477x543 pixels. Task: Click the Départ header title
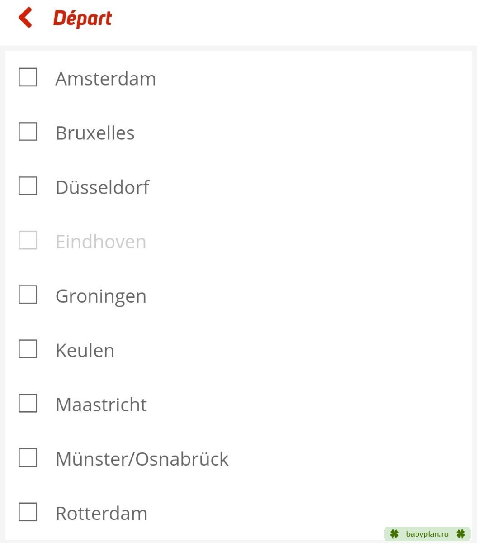[82, 19]
